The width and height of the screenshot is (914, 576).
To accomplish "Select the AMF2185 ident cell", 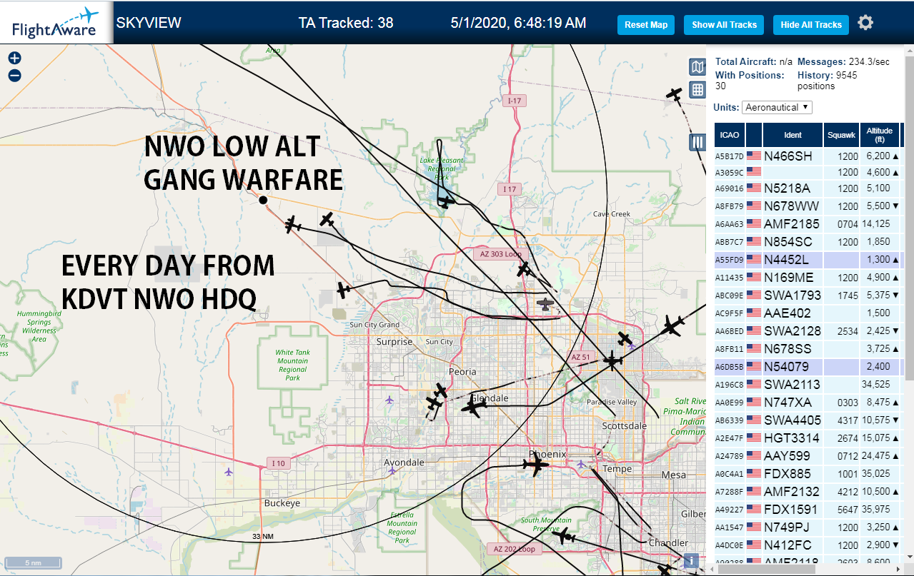I will coord(792,224).
